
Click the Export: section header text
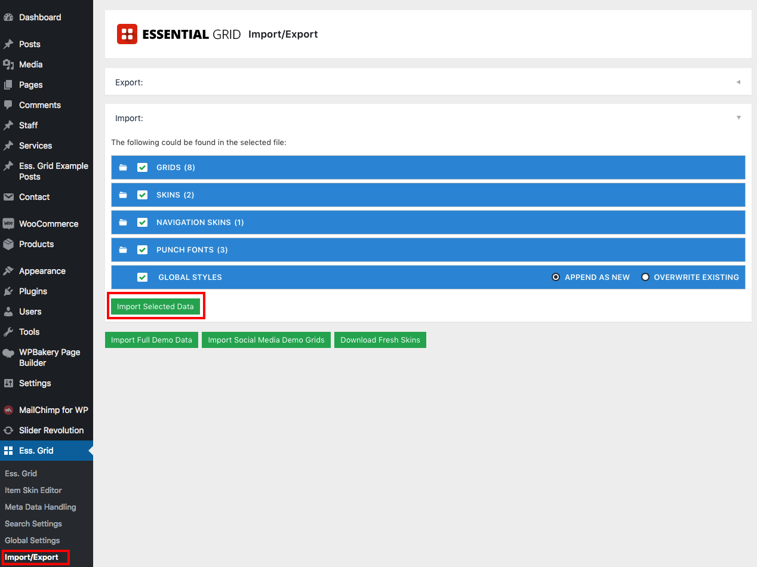129,82
